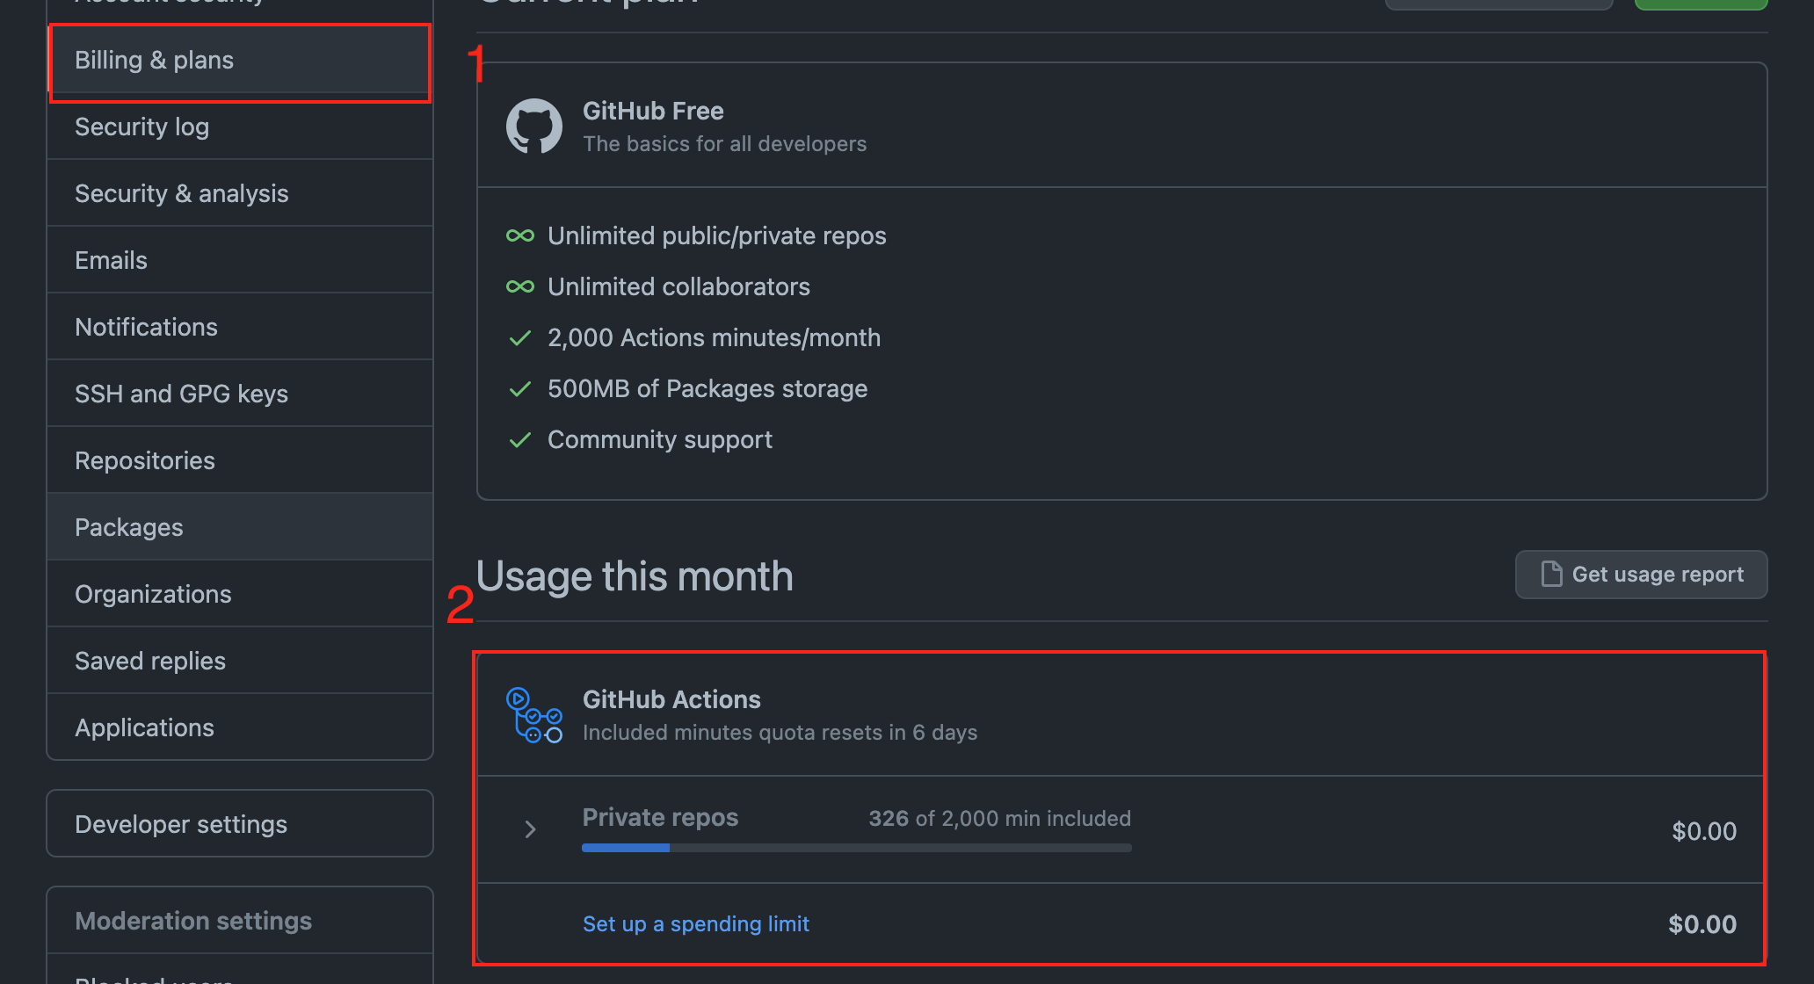Open Set up a spending limit
This screenshot has width=1814, height=984.
pos(695,923)
